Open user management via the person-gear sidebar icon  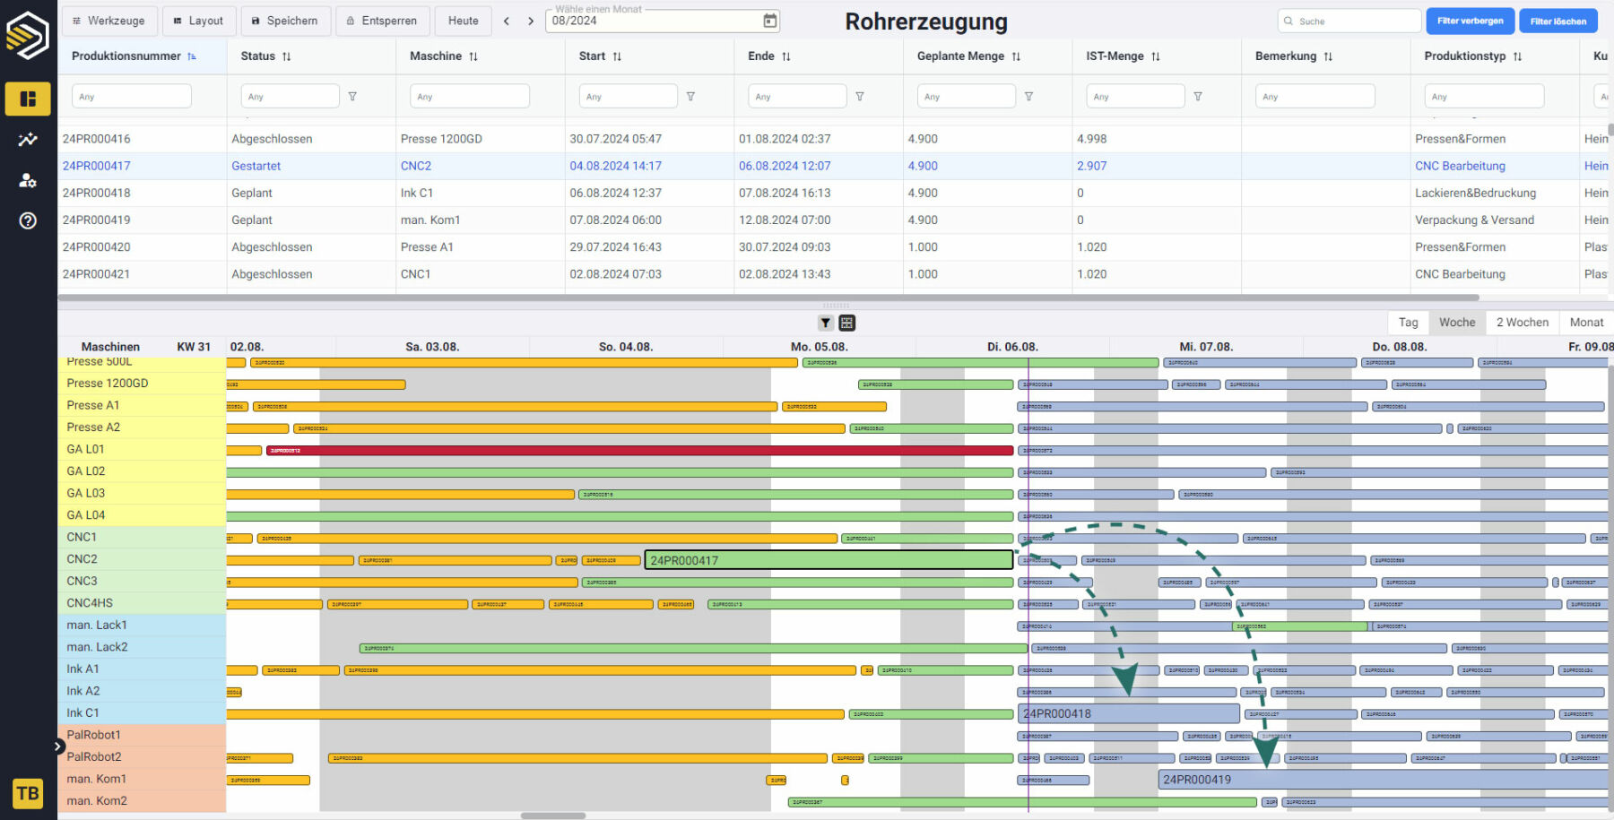[x=28, y=180]
